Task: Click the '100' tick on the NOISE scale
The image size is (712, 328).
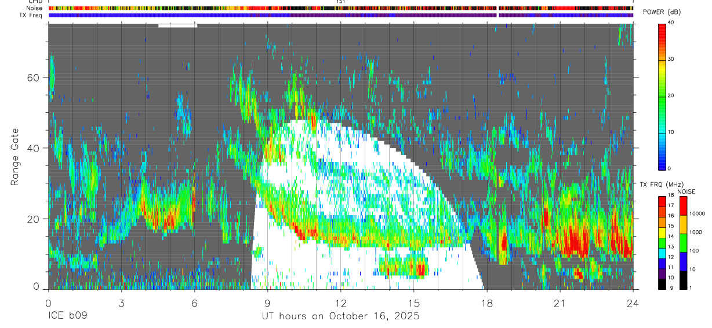Action: [x=694, y=251]
